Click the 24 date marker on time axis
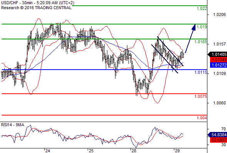This screenshot has width=227, height=153. (47, 151)
